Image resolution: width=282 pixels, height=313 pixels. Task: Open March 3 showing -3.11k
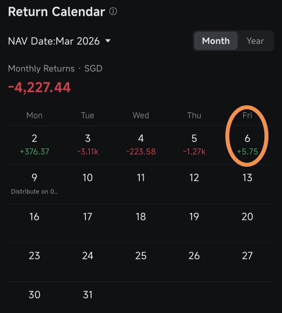[x=88, y=145]
